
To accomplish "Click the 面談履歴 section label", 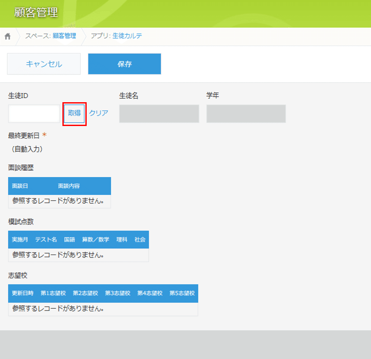I will coord(21,168).
